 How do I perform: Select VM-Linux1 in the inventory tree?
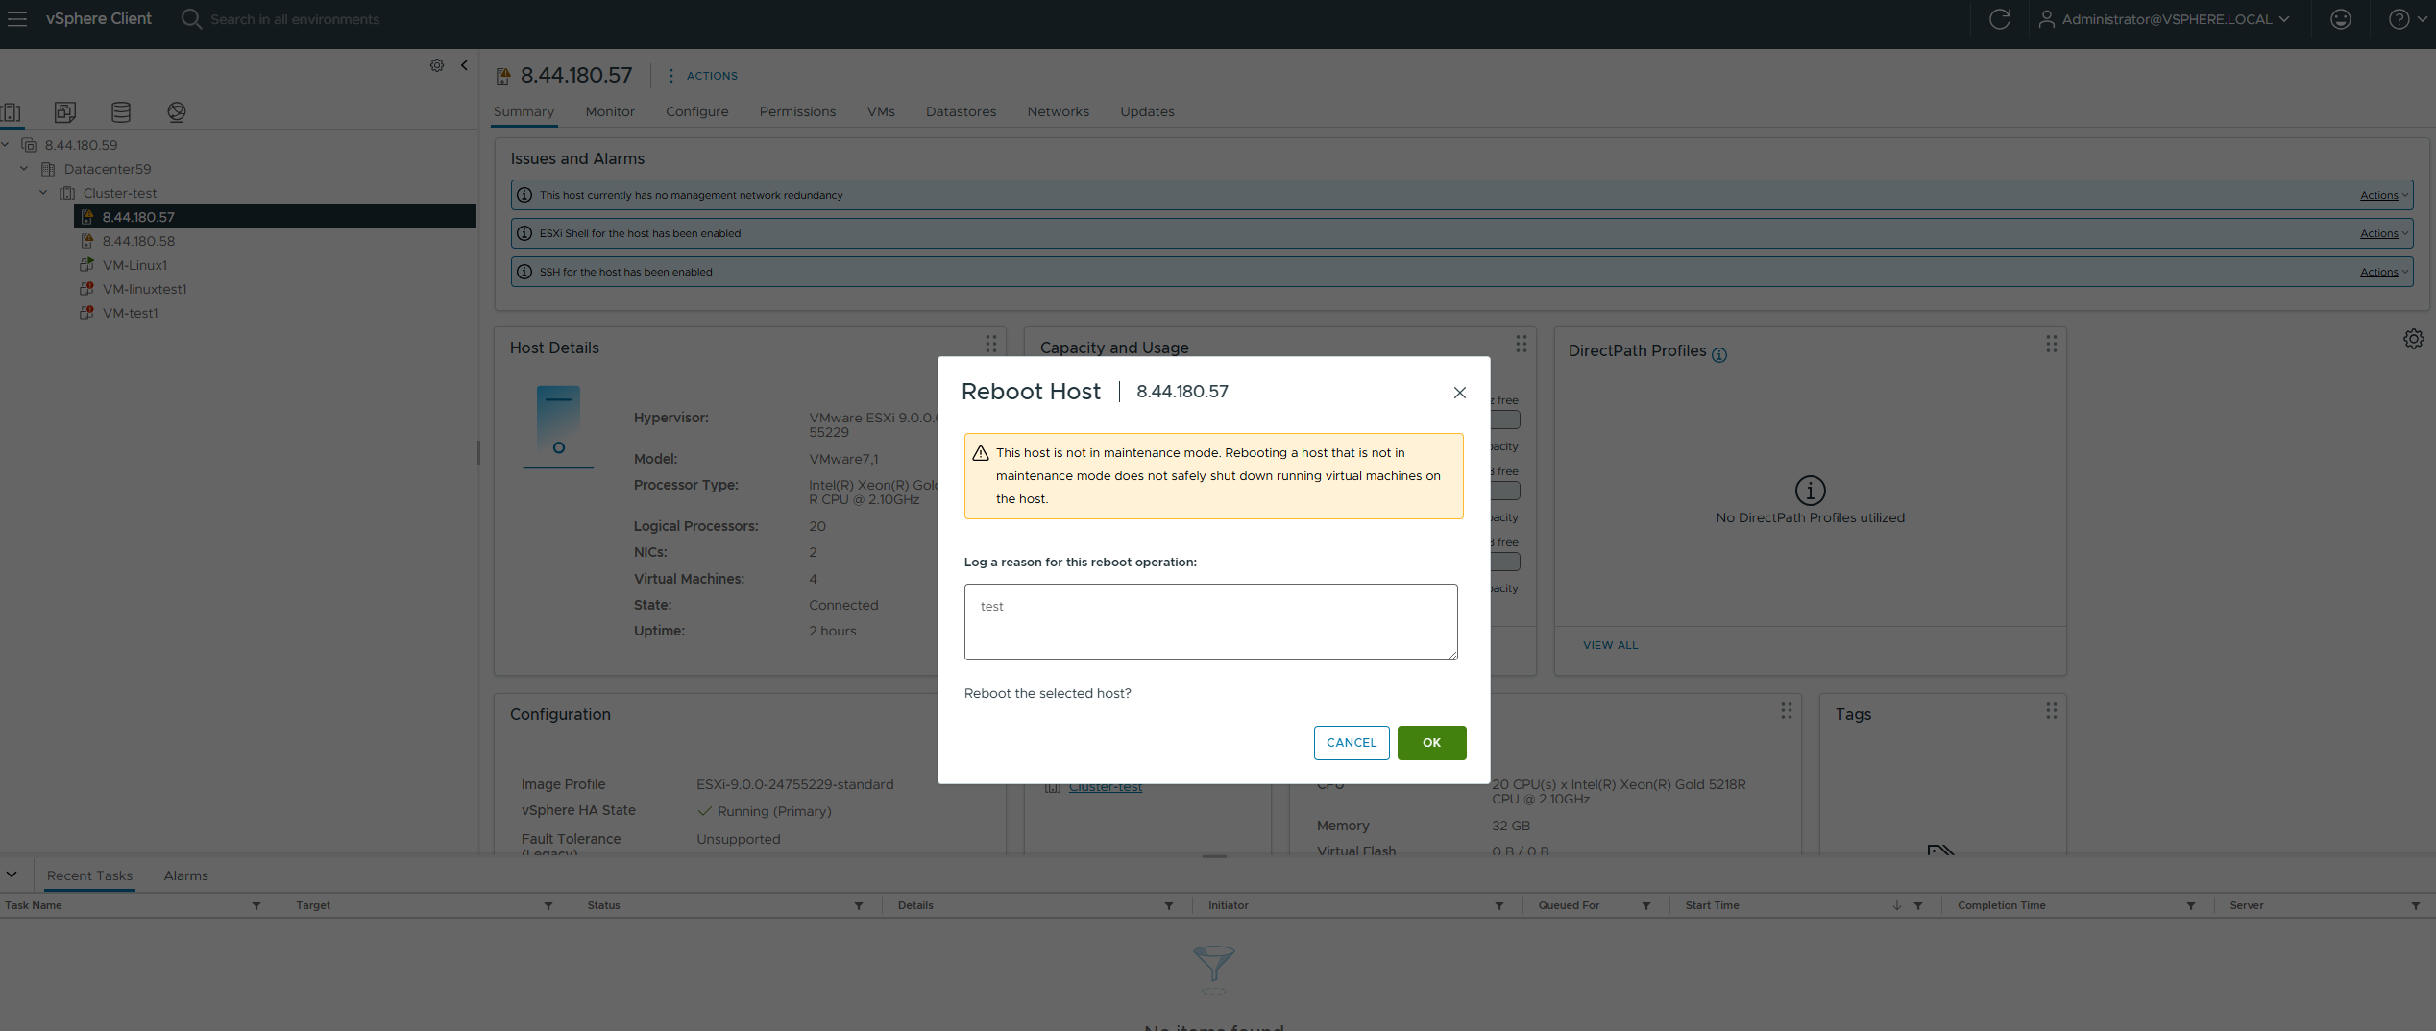click(134, 265)
